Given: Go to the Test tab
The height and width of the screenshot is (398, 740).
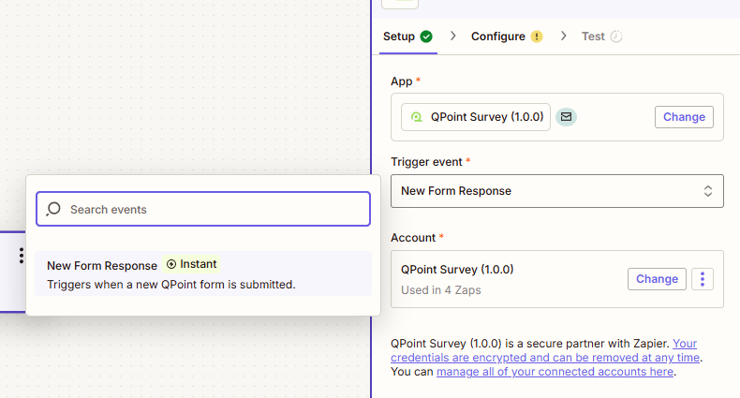Looking at the screenshot, I should click(x=601, y=37).
